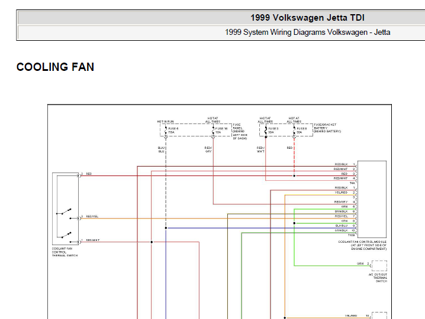Click the "HOT AT ALL TIMES" label above Fuse 16
This screenshot has width=425, height=319.
click(213, 120)
